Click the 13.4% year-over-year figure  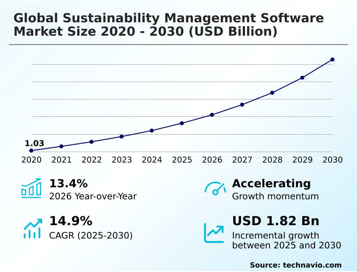(68, 183)
